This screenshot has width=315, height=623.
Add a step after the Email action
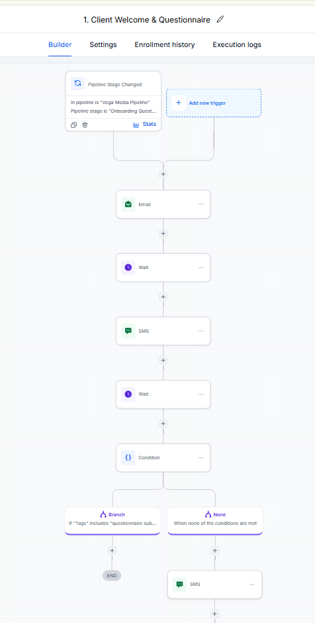[x=163, y=233]
